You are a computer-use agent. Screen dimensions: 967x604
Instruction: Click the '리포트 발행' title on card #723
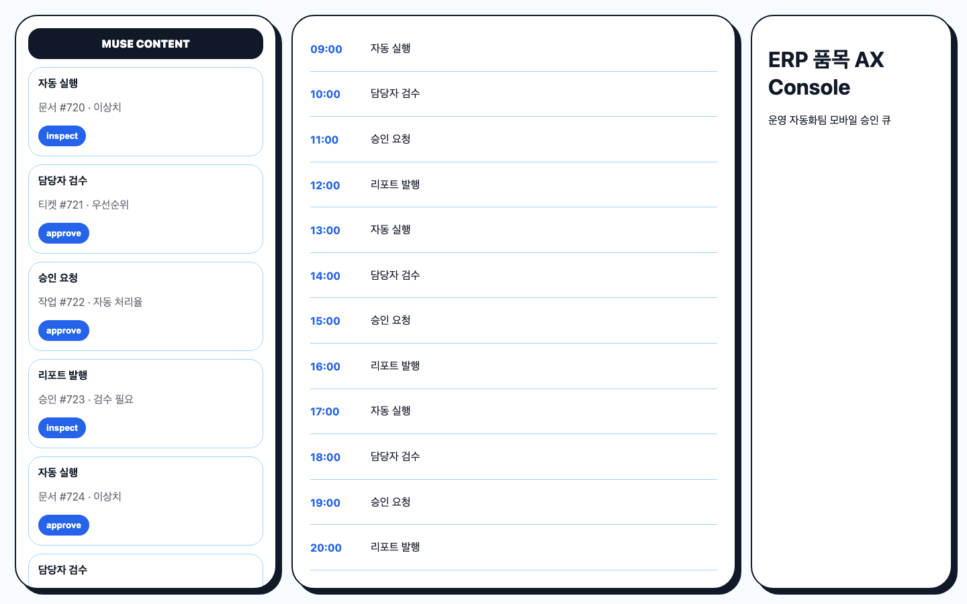click(62, 375)
